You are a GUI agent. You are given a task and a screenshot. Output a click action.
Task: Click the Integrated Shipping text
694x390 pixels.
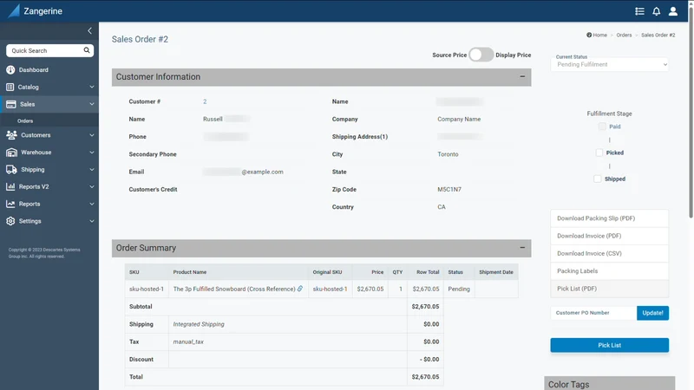199,324
